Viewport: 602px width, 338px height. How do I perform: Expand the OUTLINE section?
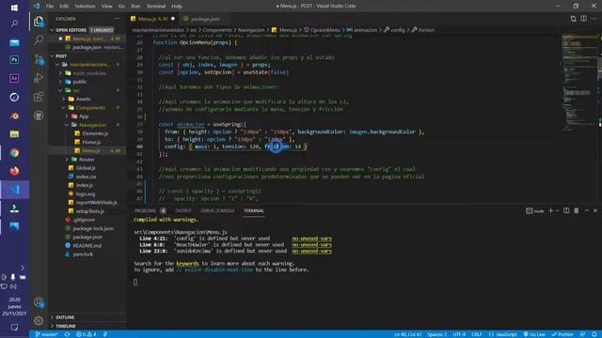click(53, 317)
